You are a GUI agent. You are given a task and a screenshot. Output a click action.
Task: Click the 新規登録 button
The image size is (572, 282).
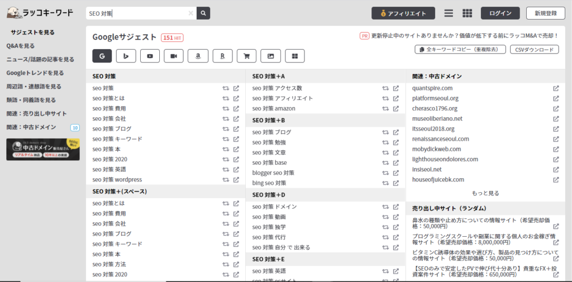tap(546, 13)
